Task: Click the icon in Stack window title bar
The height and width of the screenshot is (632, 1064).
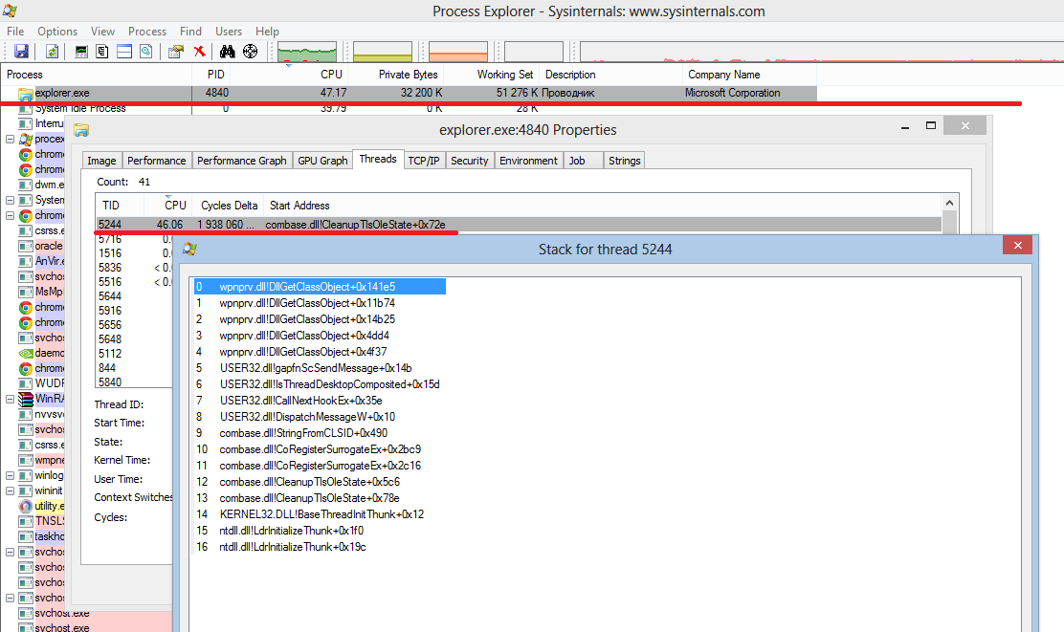Action: click(189, 250)
